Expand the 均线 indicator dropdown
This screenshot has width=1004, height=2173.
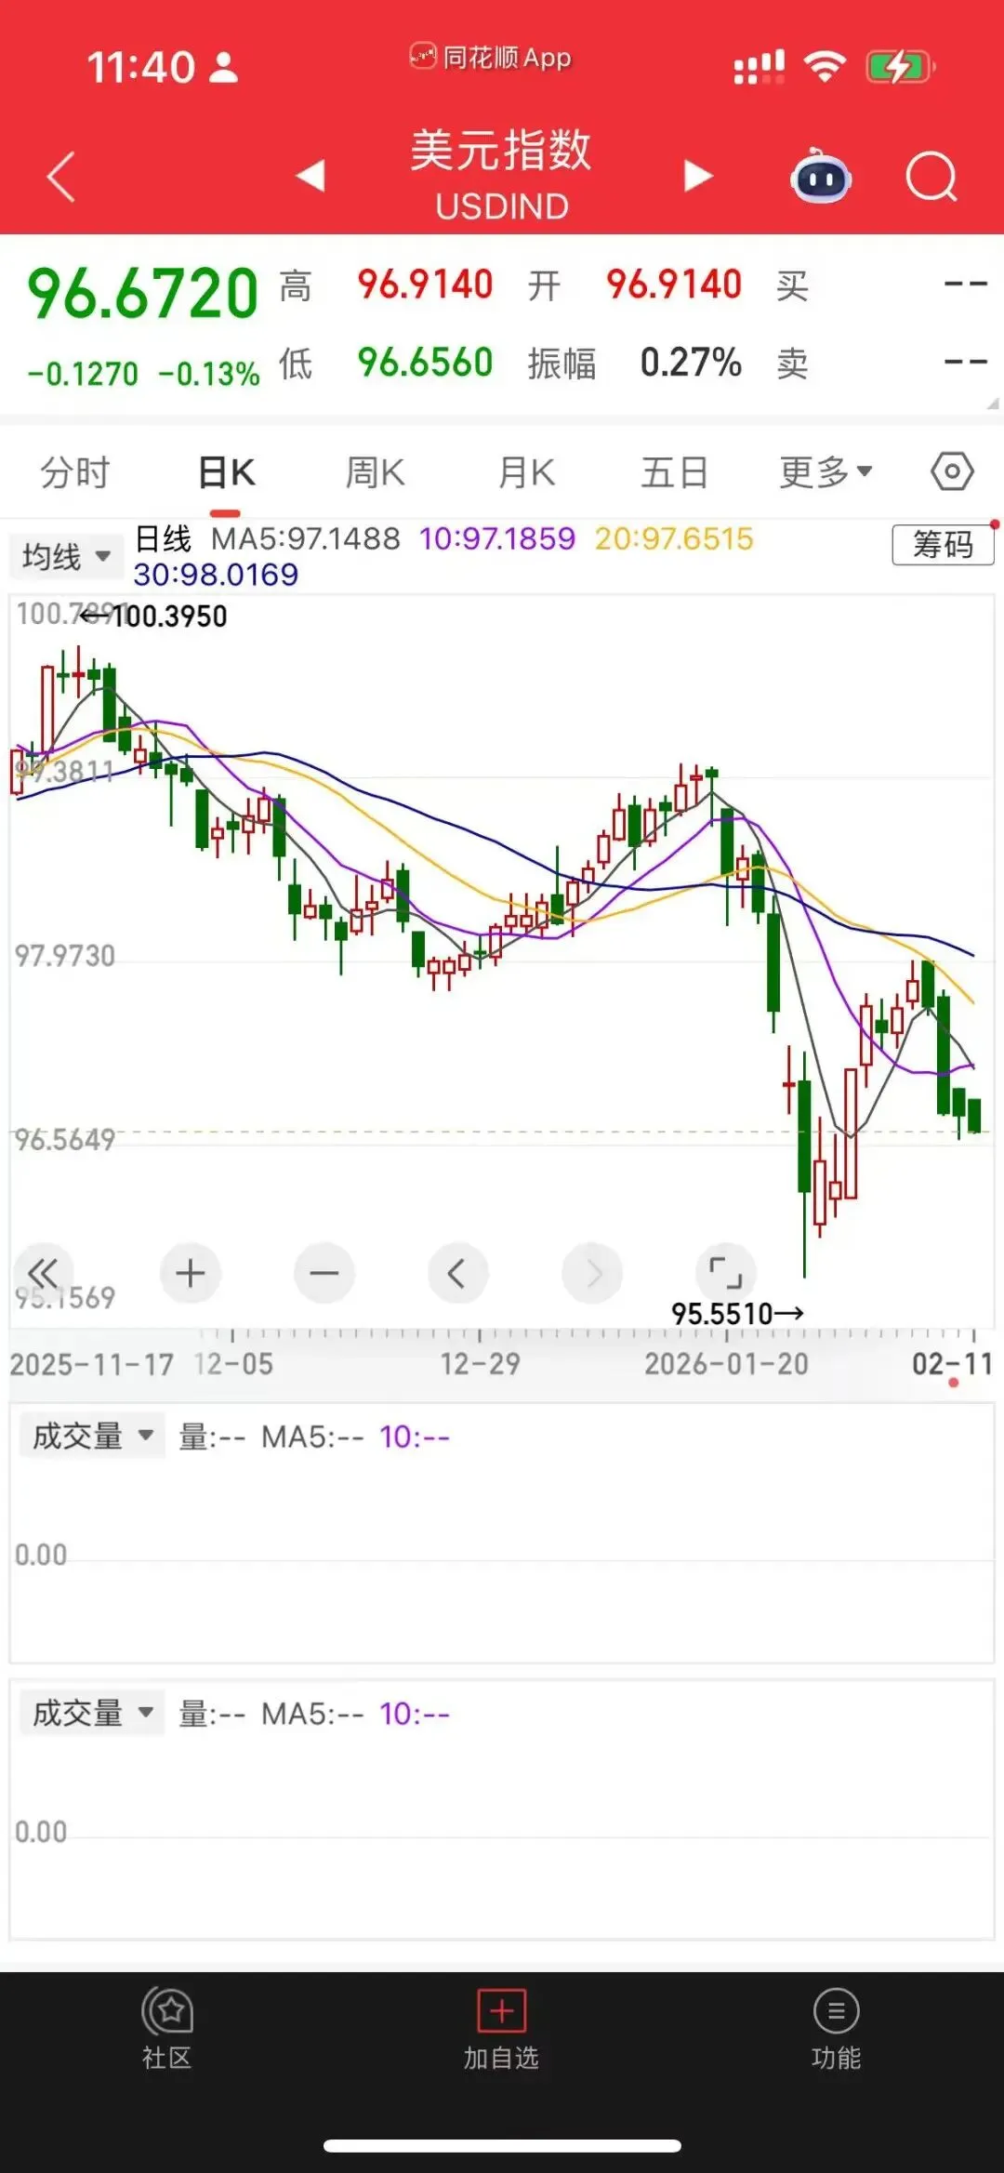click(x=66, y=557)
